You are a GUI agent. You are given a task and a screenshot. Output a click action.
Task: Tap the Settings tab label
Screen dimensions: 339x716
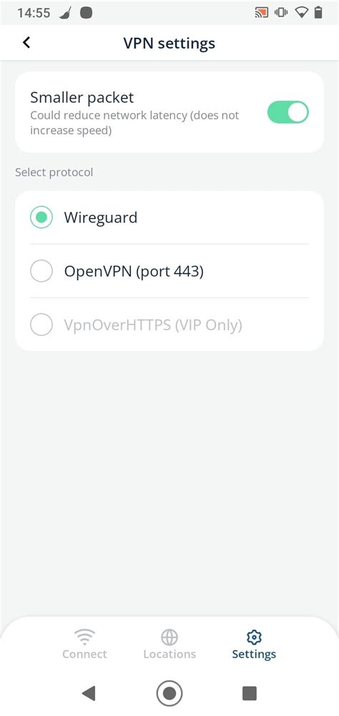click(254, 654)
